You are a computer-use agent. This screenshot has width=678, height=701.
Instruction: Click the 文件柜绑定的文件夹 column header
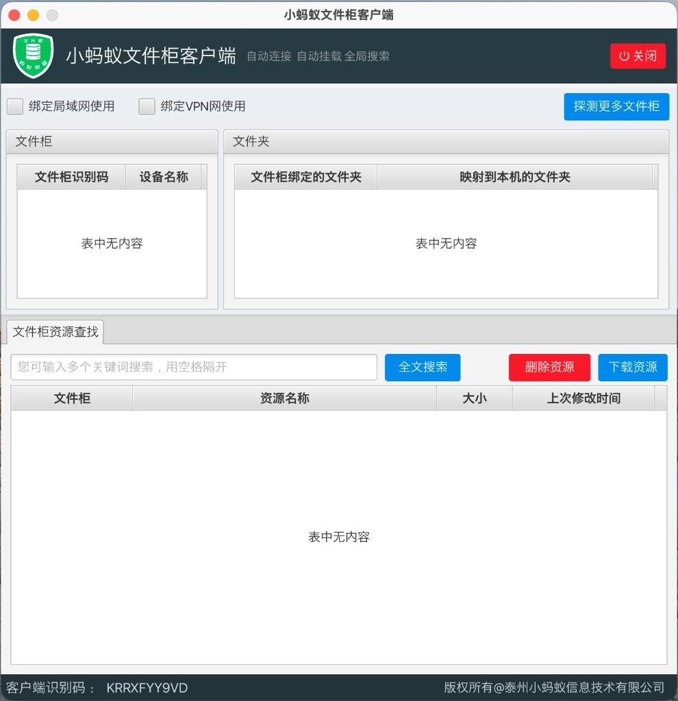306,177
